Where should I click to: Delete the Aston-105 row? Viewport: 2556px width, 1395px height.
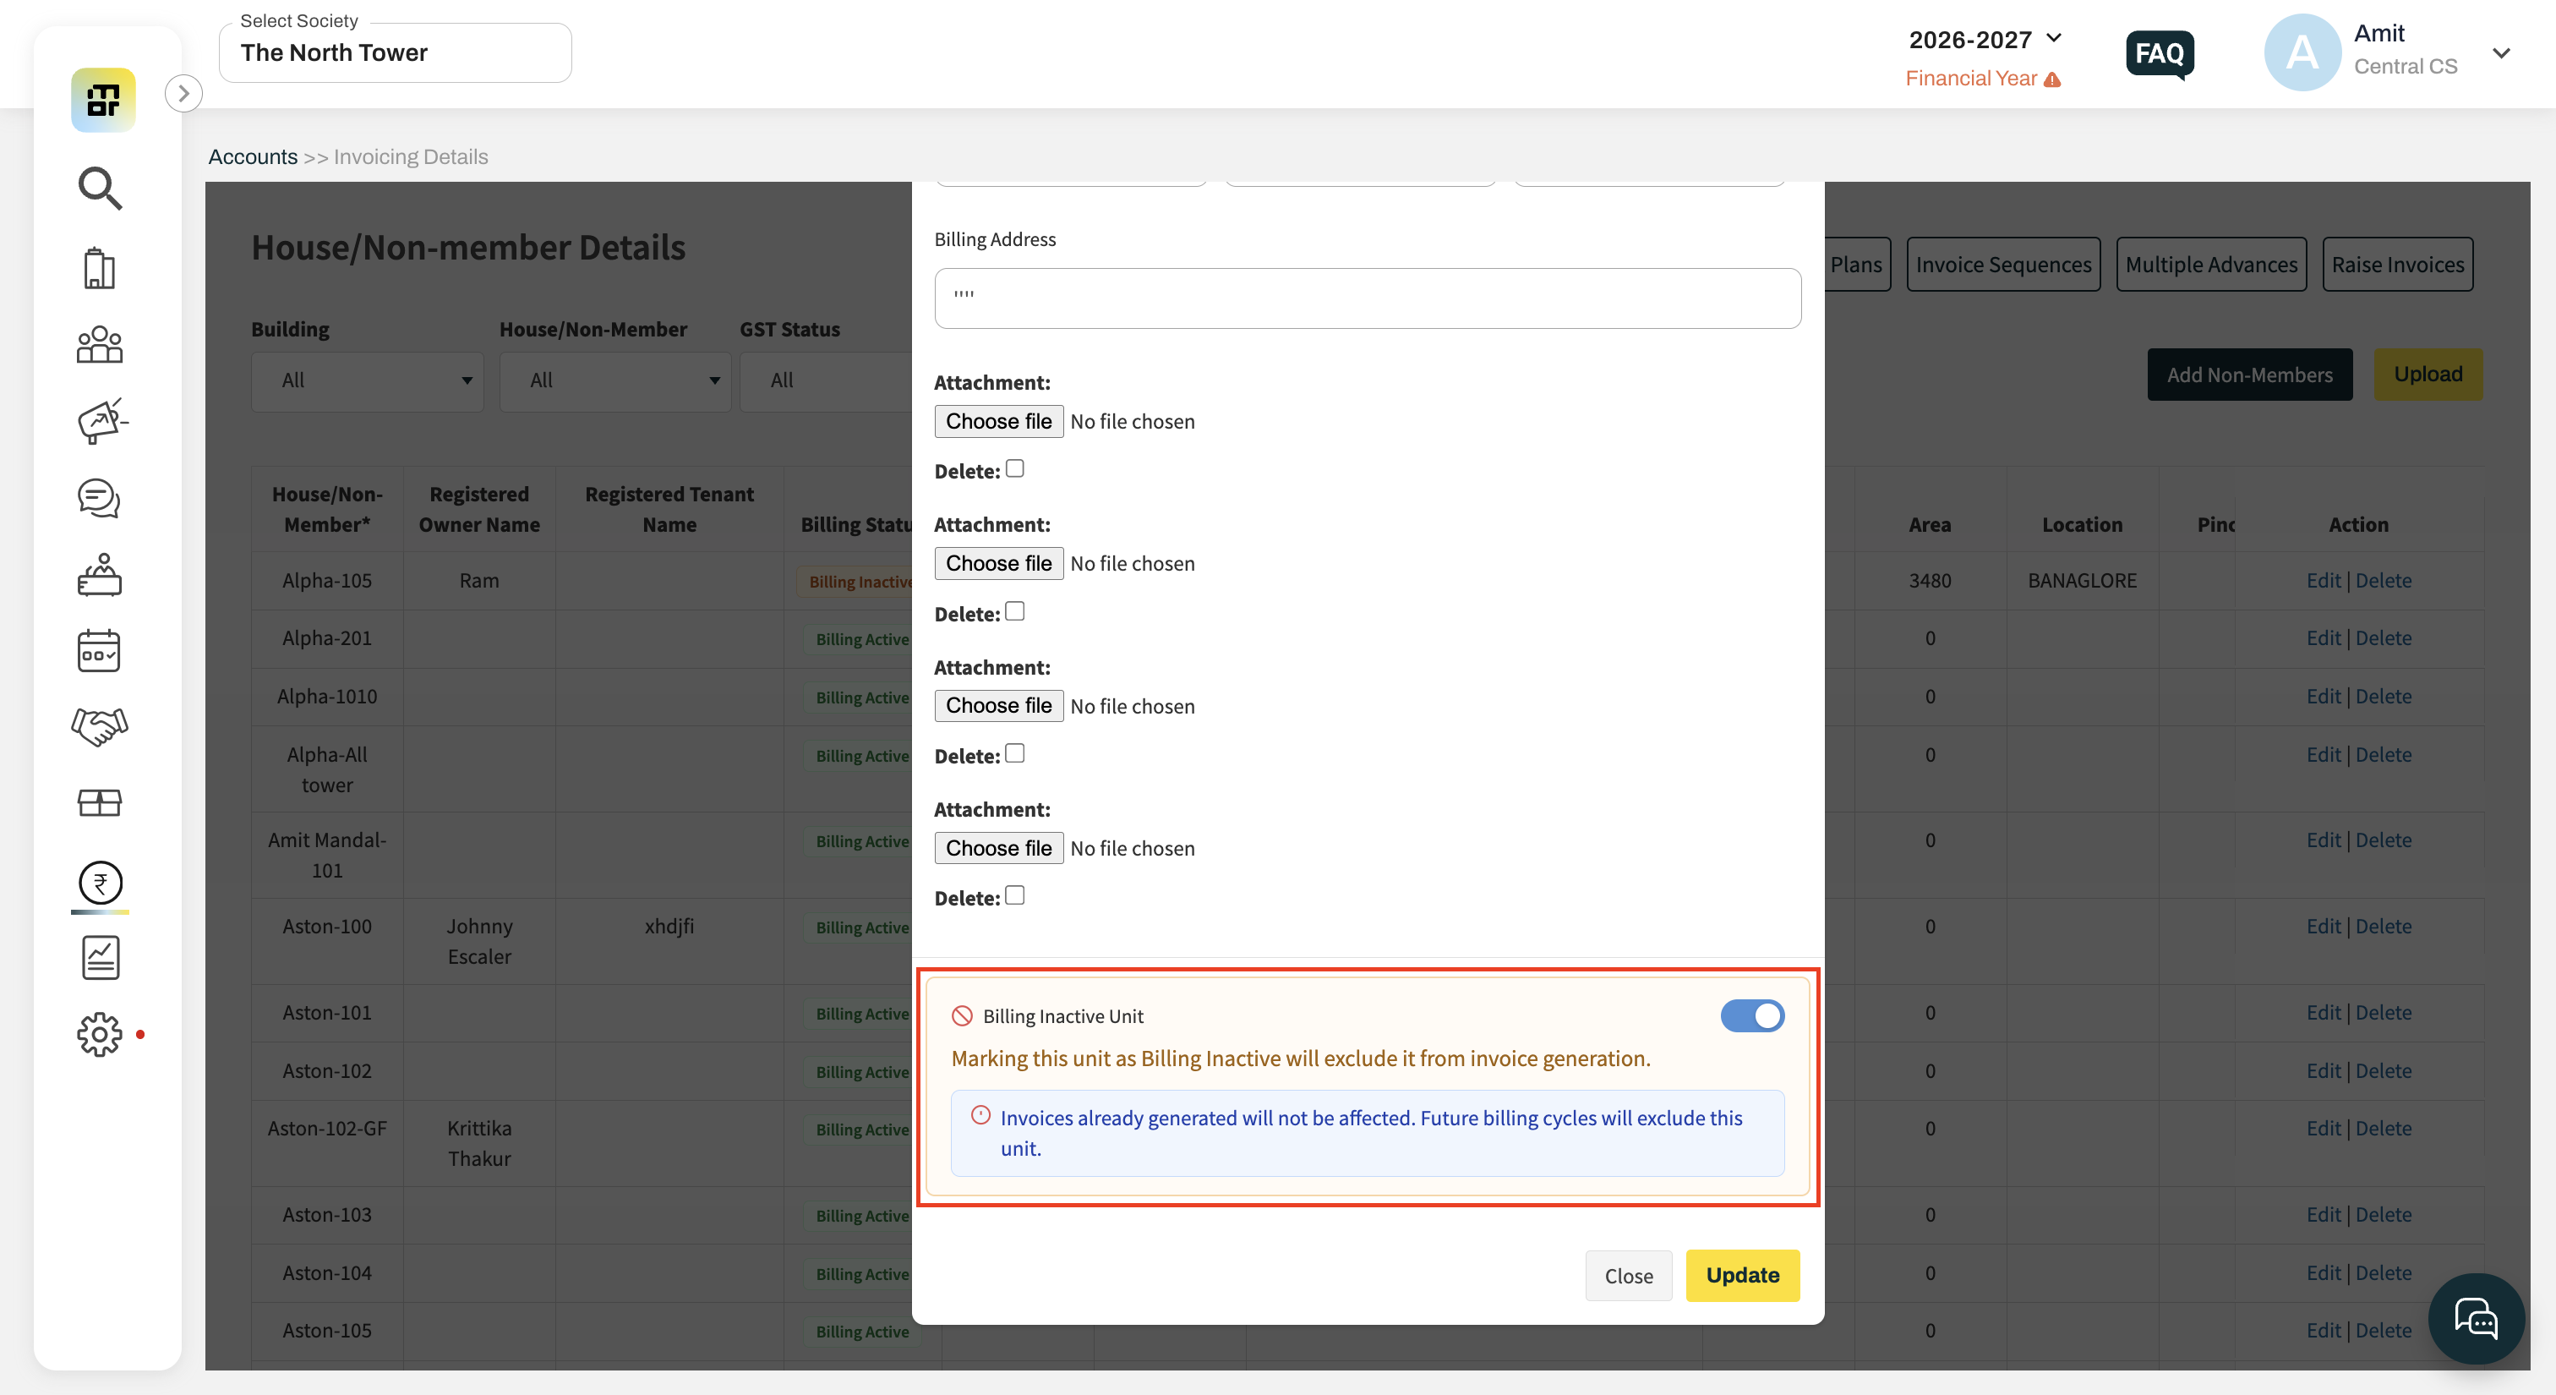pyautogui.click(x=2384, y=1331)
